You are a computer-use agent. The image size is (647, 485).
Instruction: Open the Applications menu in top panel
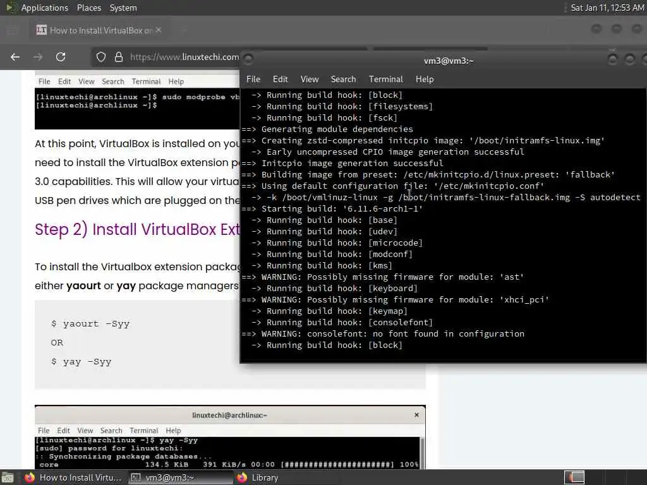[45, 8]
